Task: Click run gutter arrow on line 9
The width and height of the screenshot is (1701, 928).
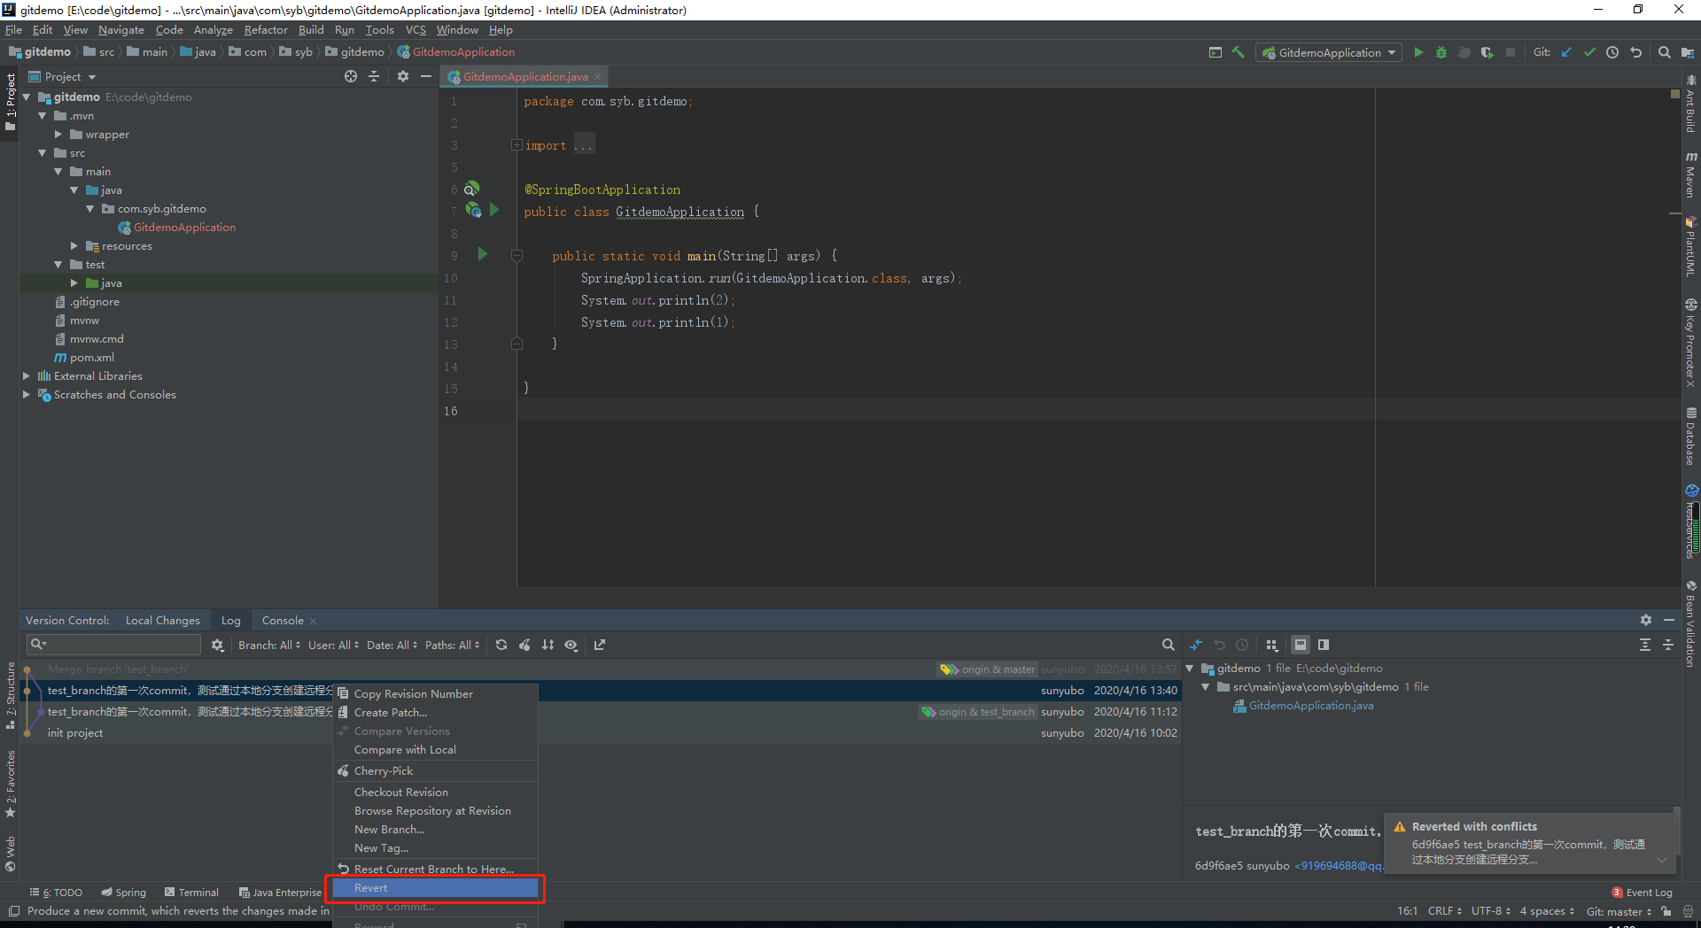Action: (x=483, y=254)
